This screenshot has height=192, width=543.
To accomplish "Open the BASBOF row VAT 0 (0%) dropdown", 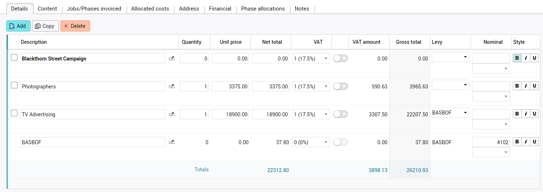I will click(311, 142).
